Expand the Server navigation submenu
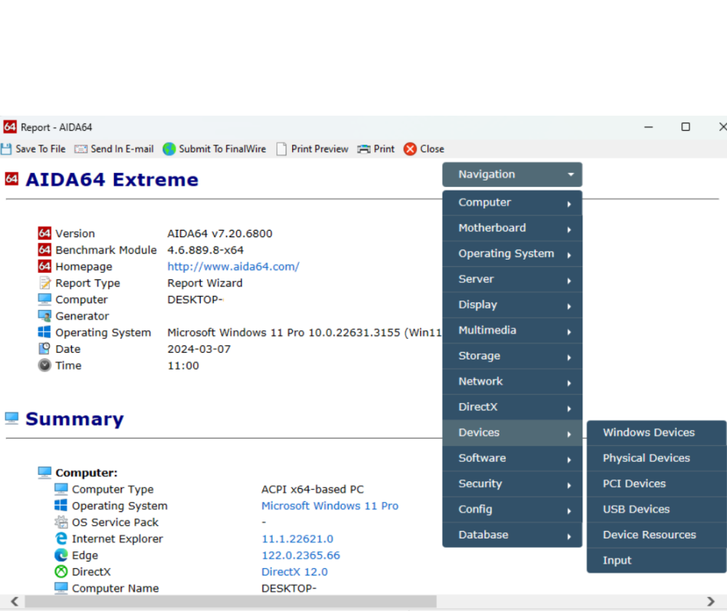This screenshot has height=611, width=727. 512,279
